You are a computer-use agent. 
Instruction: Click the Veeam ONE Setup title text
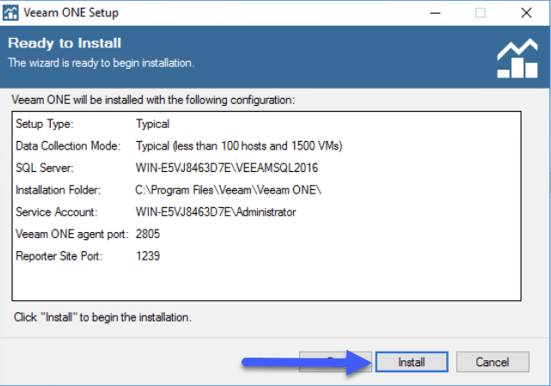tap(71, 13)
